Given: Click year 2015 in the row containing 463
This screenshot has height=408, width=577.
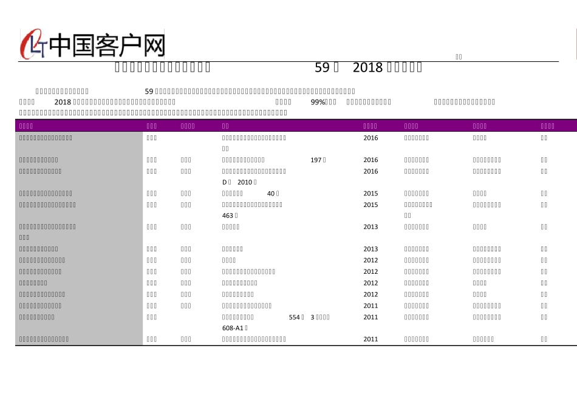Looking at the screenshot, I should point(370,205).
